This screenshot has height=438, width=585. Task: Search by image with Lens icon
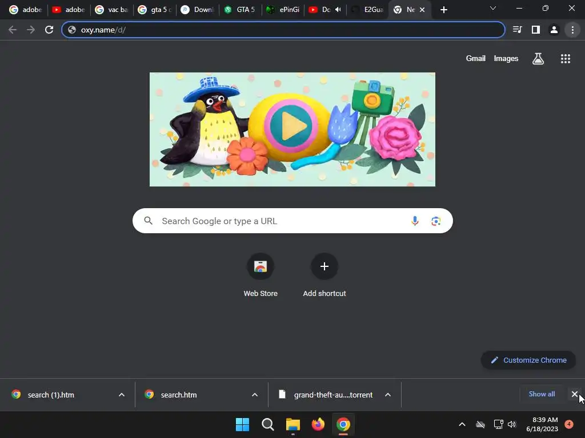coord(436,221)
